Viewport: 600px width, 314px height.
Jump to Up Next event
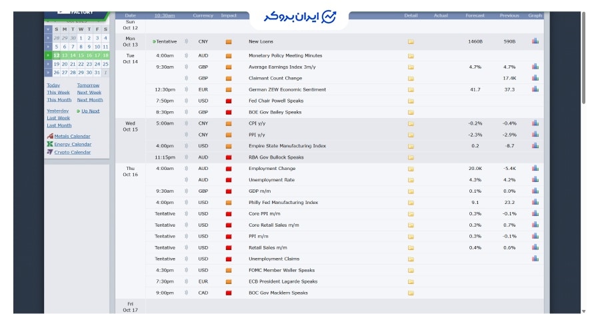click(x=90, y=111)
